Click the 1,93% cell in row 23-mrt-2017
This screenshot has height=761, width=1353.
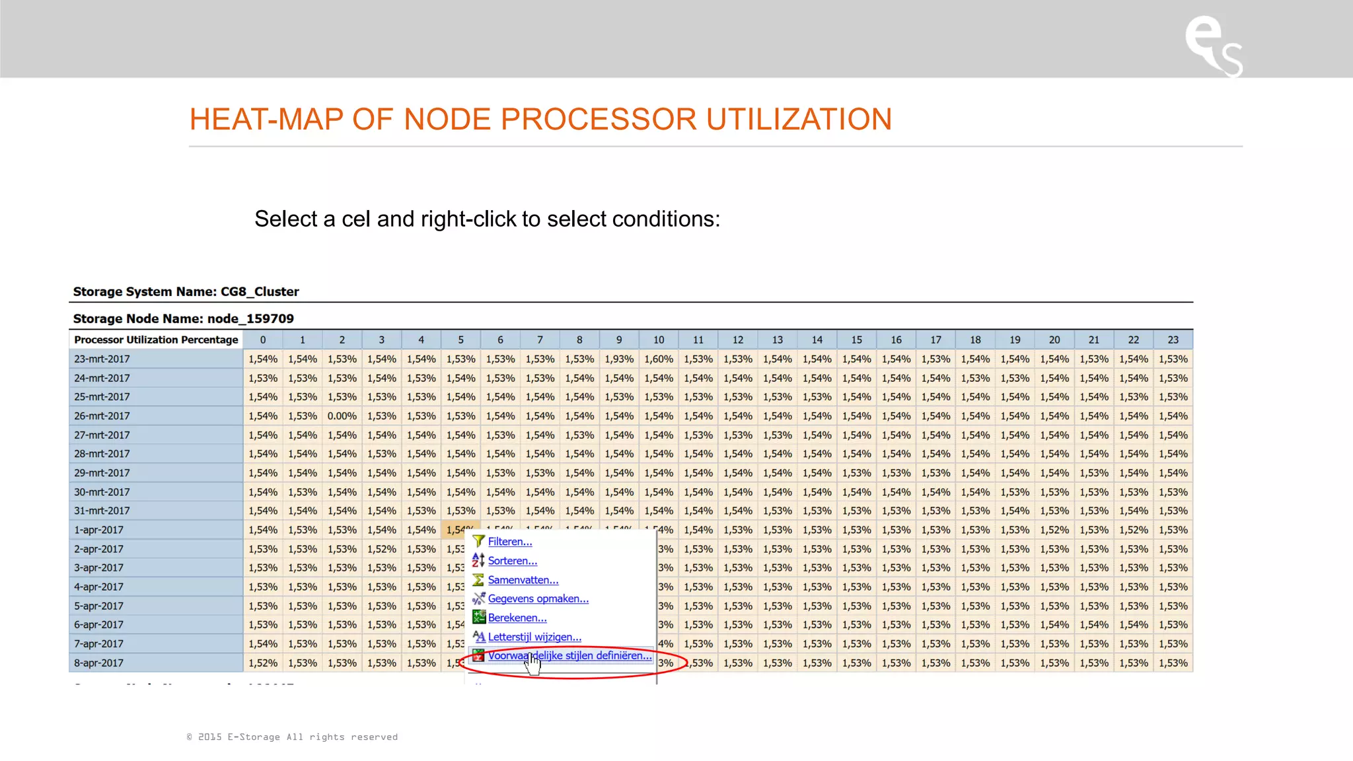[x=619, y=359]
